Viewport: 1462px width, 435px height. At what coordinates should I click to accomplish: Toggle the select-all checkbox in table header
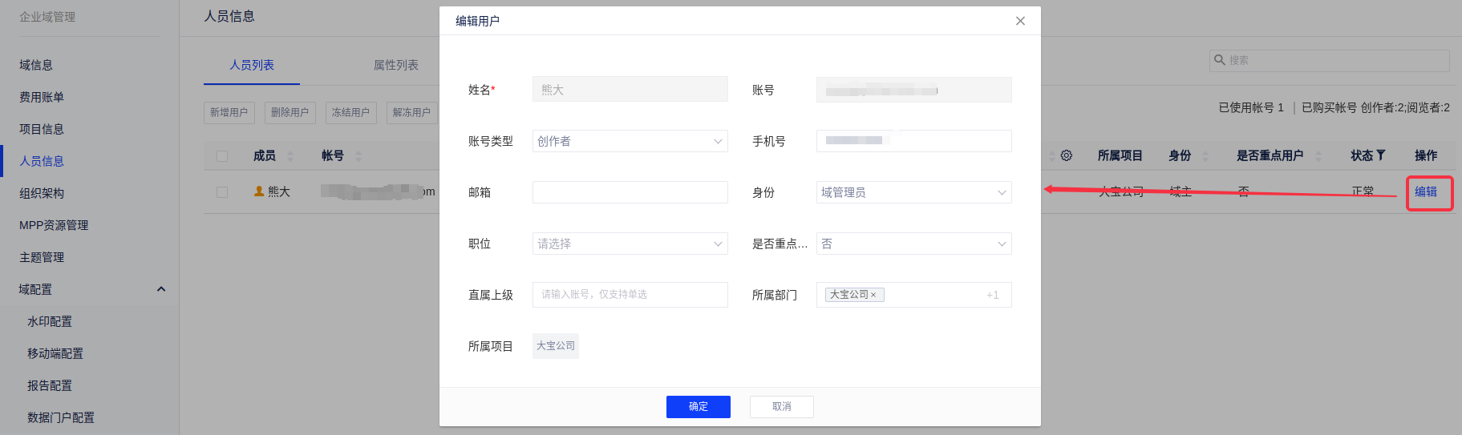[x=222, y=156]
